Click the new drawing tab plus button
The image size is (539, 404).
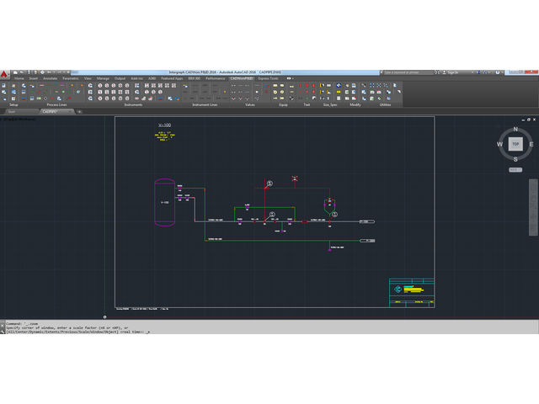point(79,111)
